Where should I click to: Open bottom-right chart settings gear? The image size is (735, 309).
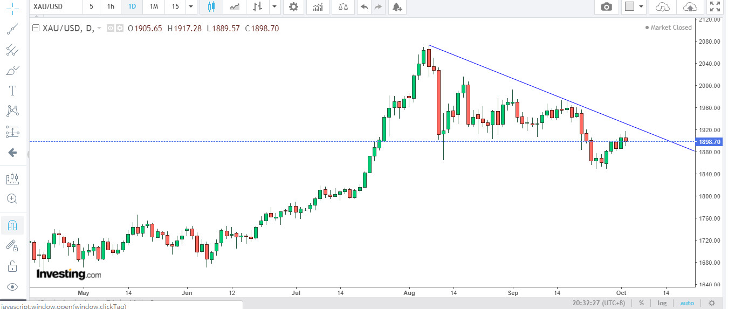pyautogui.click(x=711, y=303)
